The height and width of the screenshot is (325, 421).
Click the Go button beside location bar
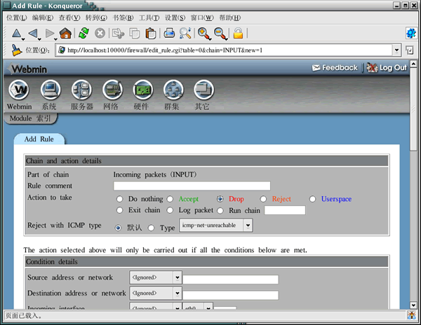tap(410, 50)
